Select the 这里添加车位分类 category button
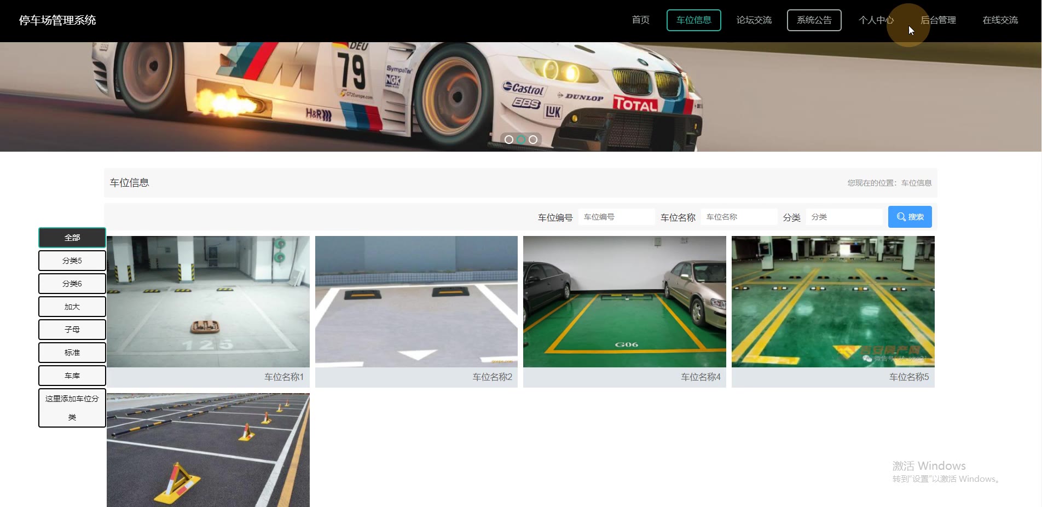Image resolution: width=1042 pixels, height=507 pixels. (x=72, y=408)
